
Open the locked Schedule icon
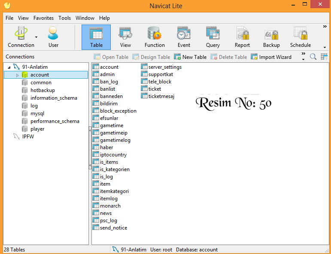pos(301,37)
